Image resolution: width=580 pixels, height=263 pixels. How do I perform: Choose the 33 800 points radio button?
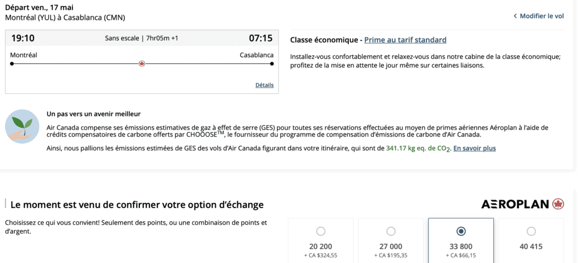pyautogui.click(x=461, y=231)
